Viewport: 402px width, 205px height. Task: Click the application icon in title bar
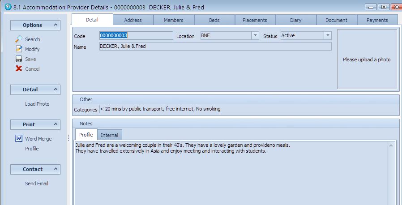8,7
